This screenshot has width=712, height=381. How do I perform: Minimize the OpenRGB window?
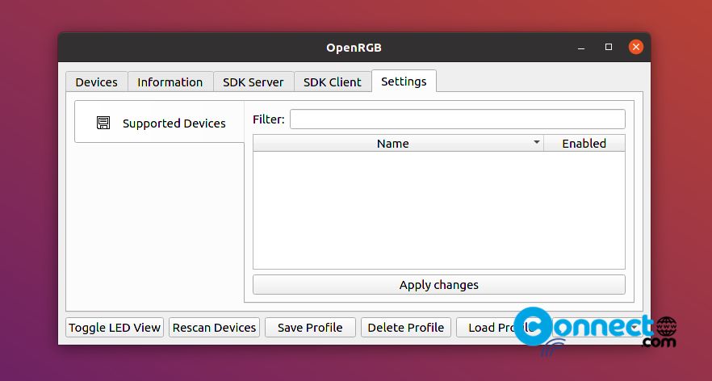coord(580,48)
